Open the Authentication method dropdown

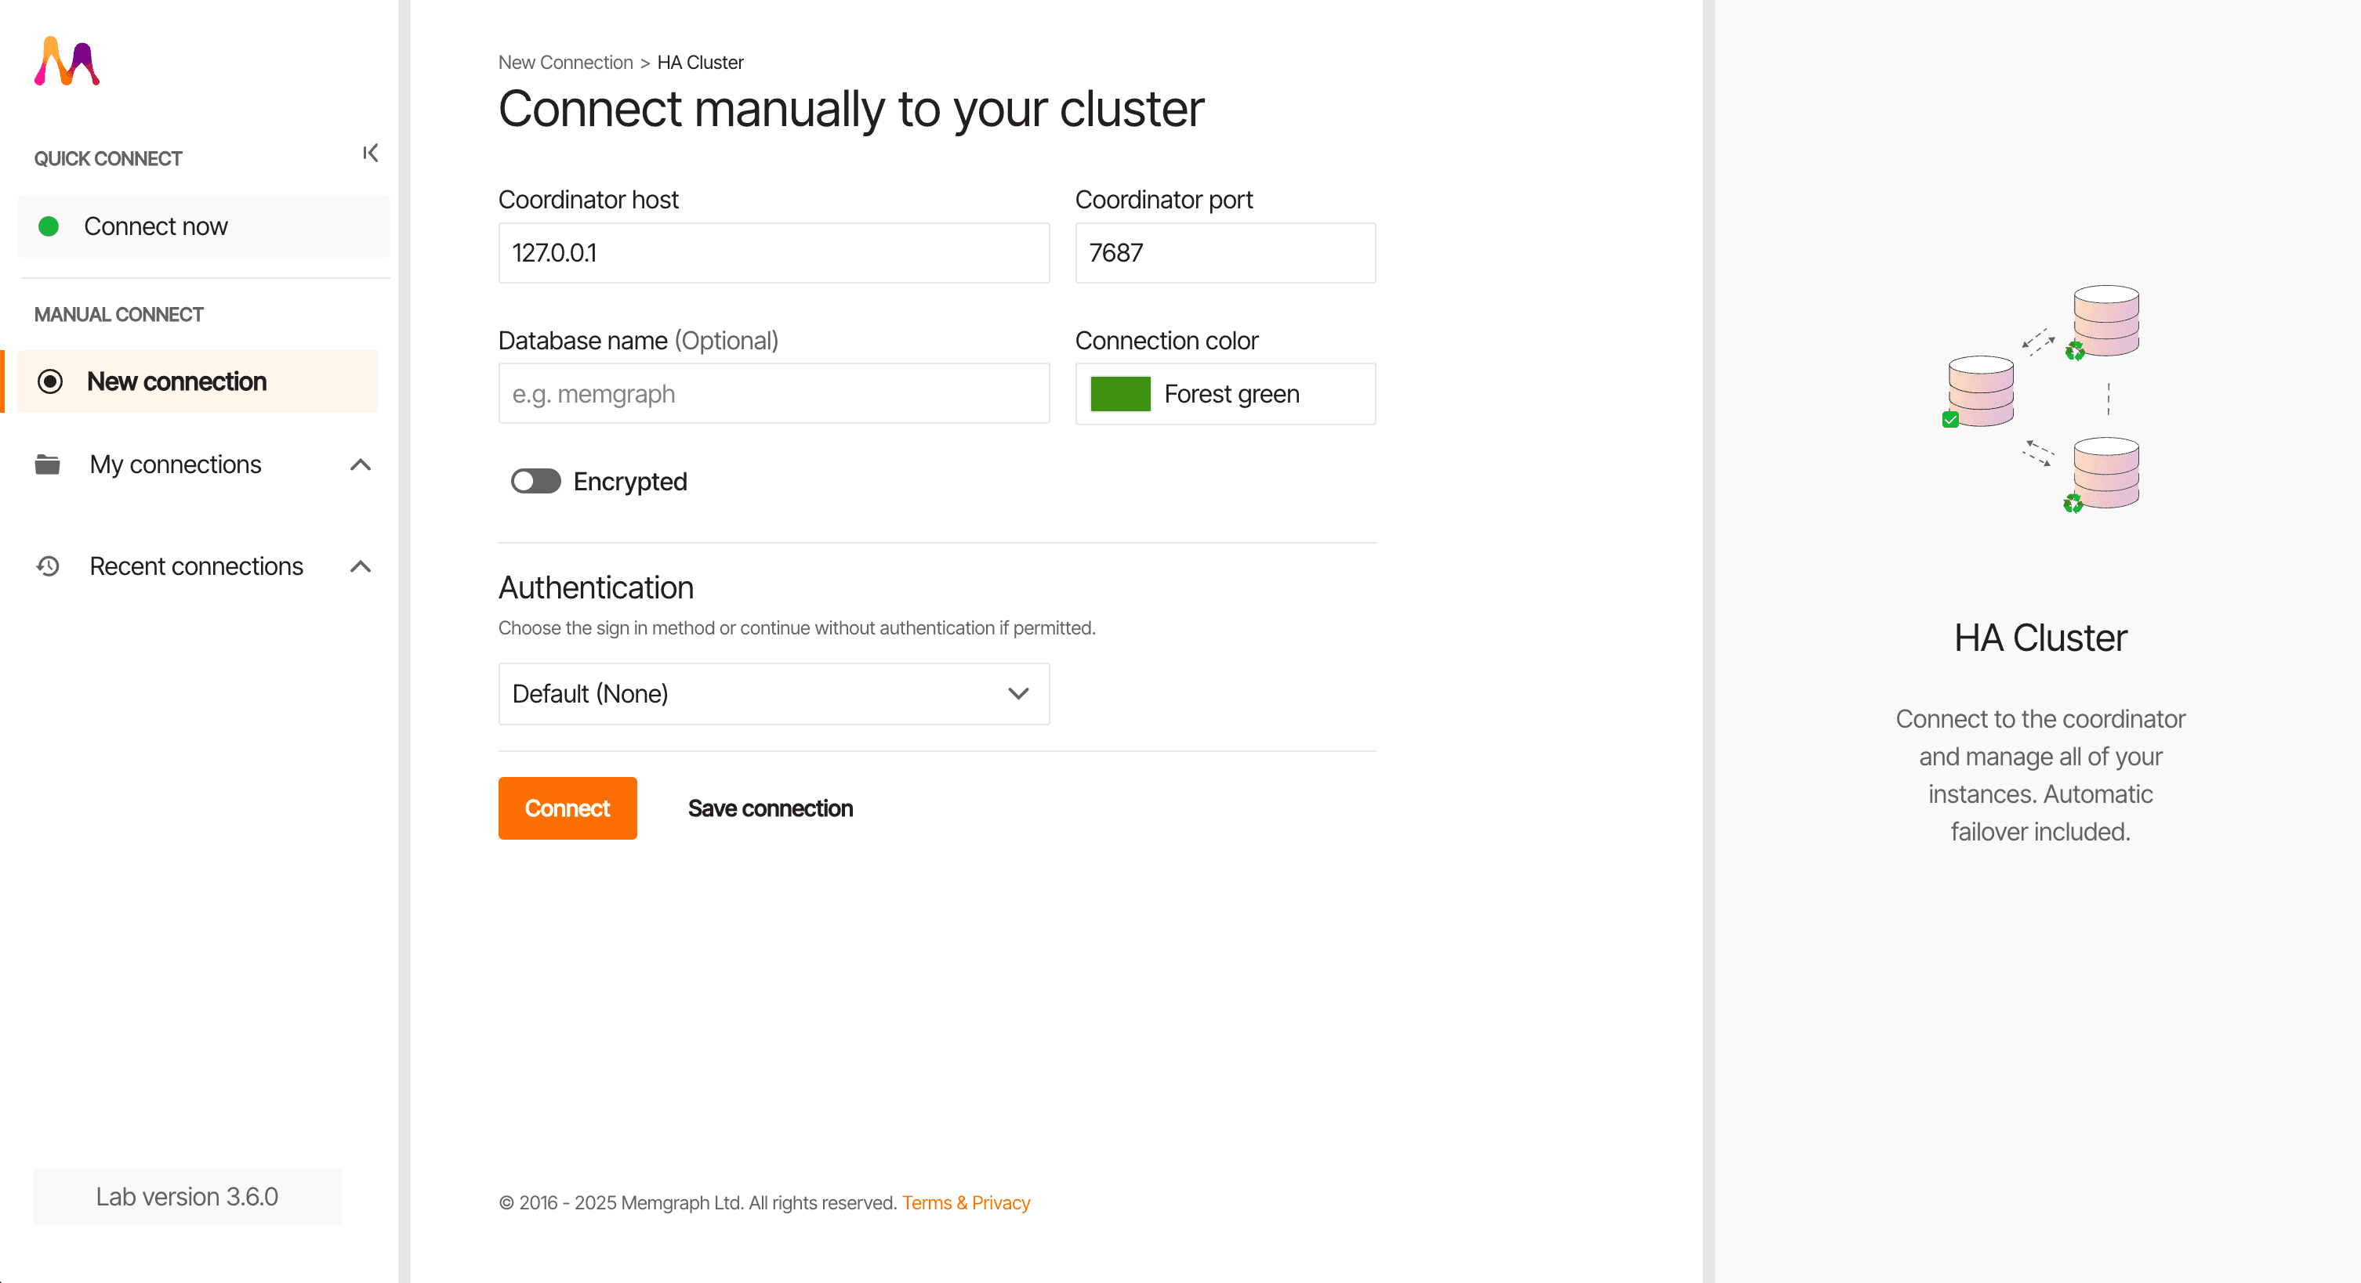tap(773, 693)
